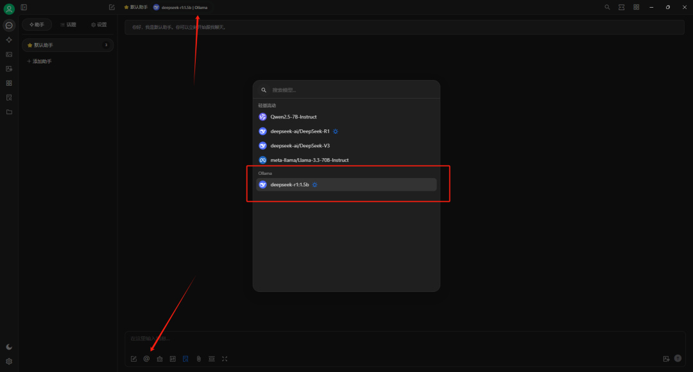Click the new topic icon in input toolbar
The image size is (693, 372).
(x=134, y=359)
